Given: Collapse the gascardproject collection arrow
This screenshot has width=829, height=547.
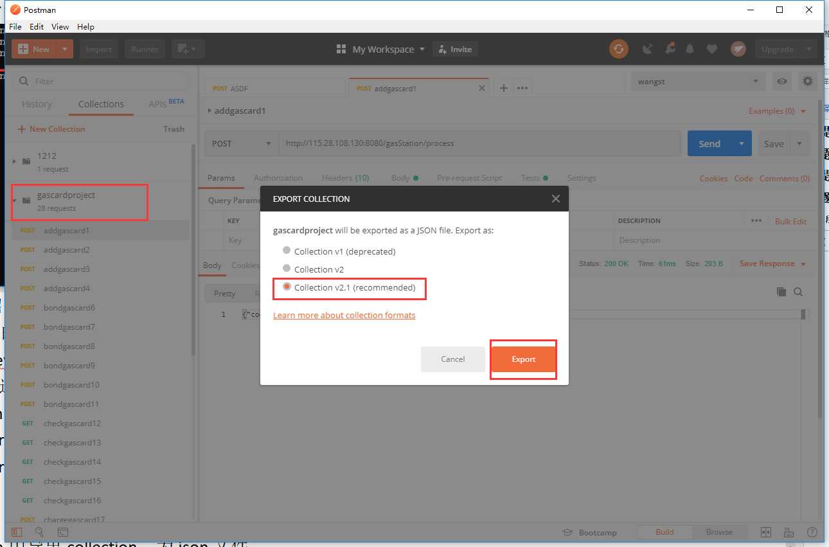Looking at the screenshot, I should 15,201.
